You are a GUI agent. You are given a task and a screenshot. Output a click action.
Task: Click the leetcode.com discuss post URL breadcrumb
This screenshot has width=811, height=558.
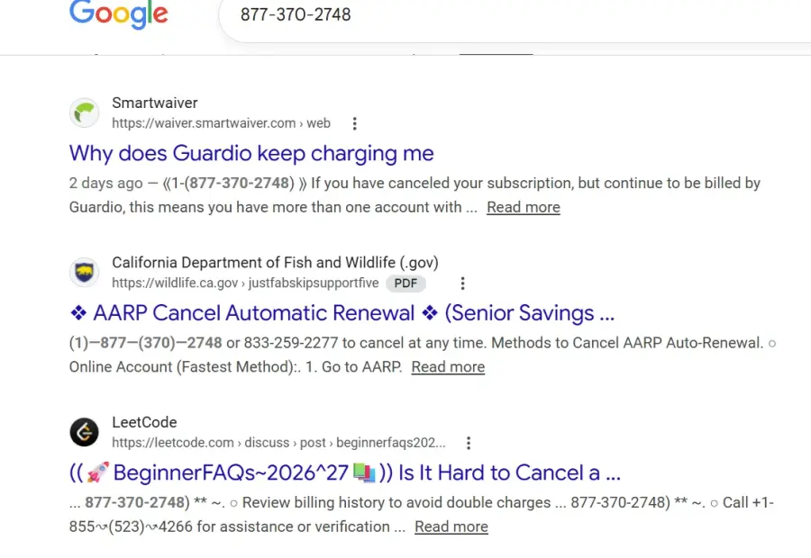[x=278, y=443]
